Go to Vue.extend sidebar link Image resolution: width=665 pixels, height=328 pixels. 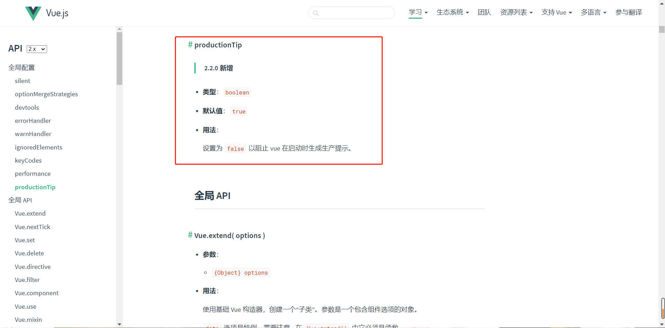pos(30,213)
